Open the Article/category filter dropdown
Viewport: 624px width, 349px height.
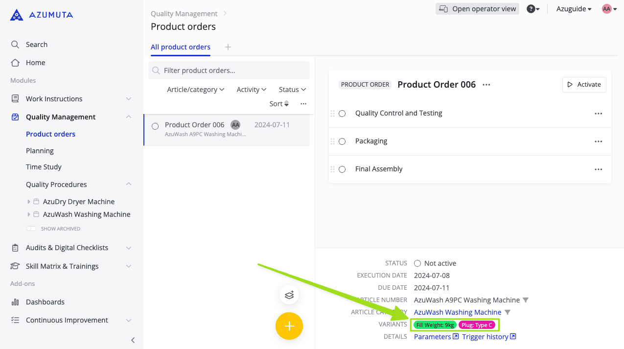(x=195, y=90)
